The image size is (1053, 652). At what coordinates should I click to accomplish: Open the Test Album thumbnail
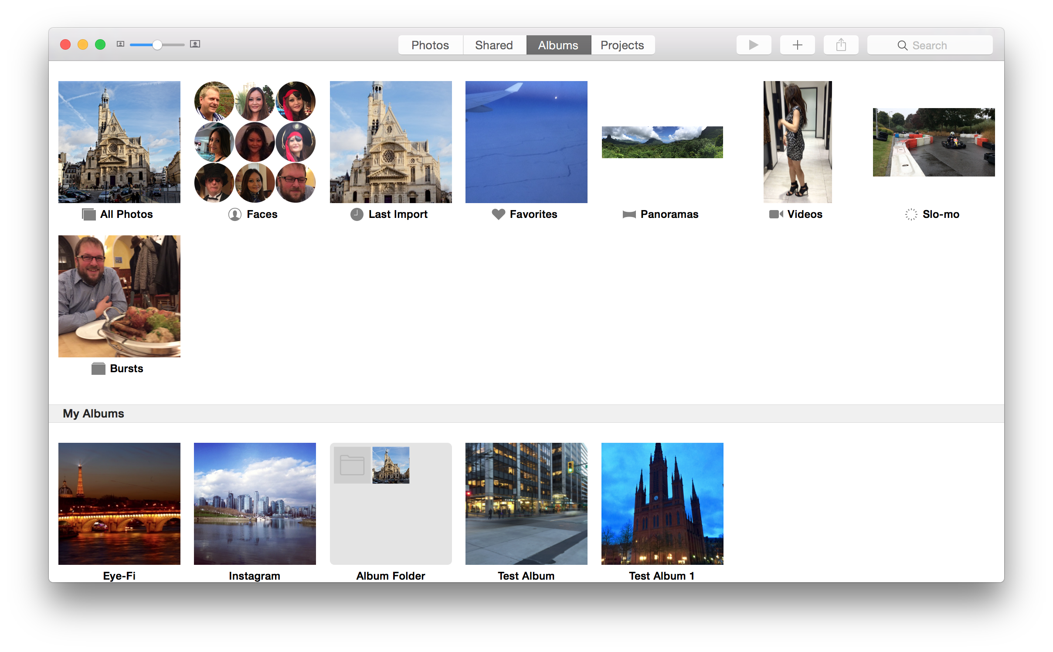point(526,504)
